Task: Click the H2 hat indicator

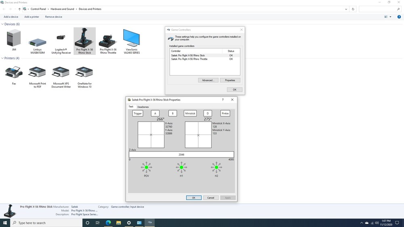Action: (x=217, y=168)
